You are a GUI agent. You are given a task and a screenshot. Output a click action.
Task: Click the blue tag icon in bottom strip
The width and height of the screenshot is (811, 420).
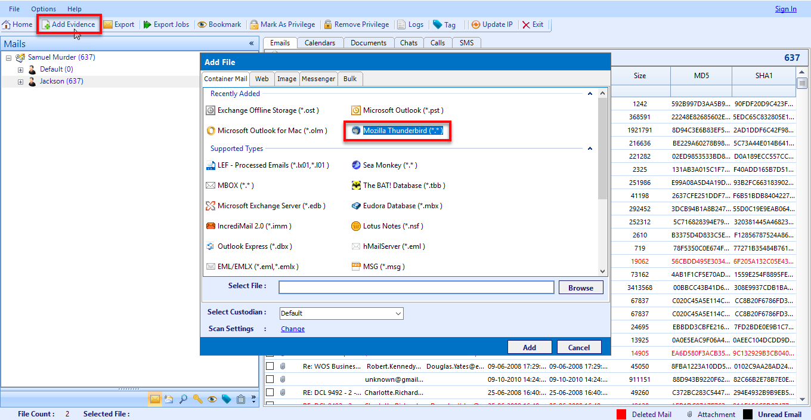coord(227,400)
